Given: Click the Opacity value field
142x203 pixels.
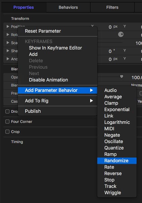Looking at the screenshot, I should click(137, 77).
